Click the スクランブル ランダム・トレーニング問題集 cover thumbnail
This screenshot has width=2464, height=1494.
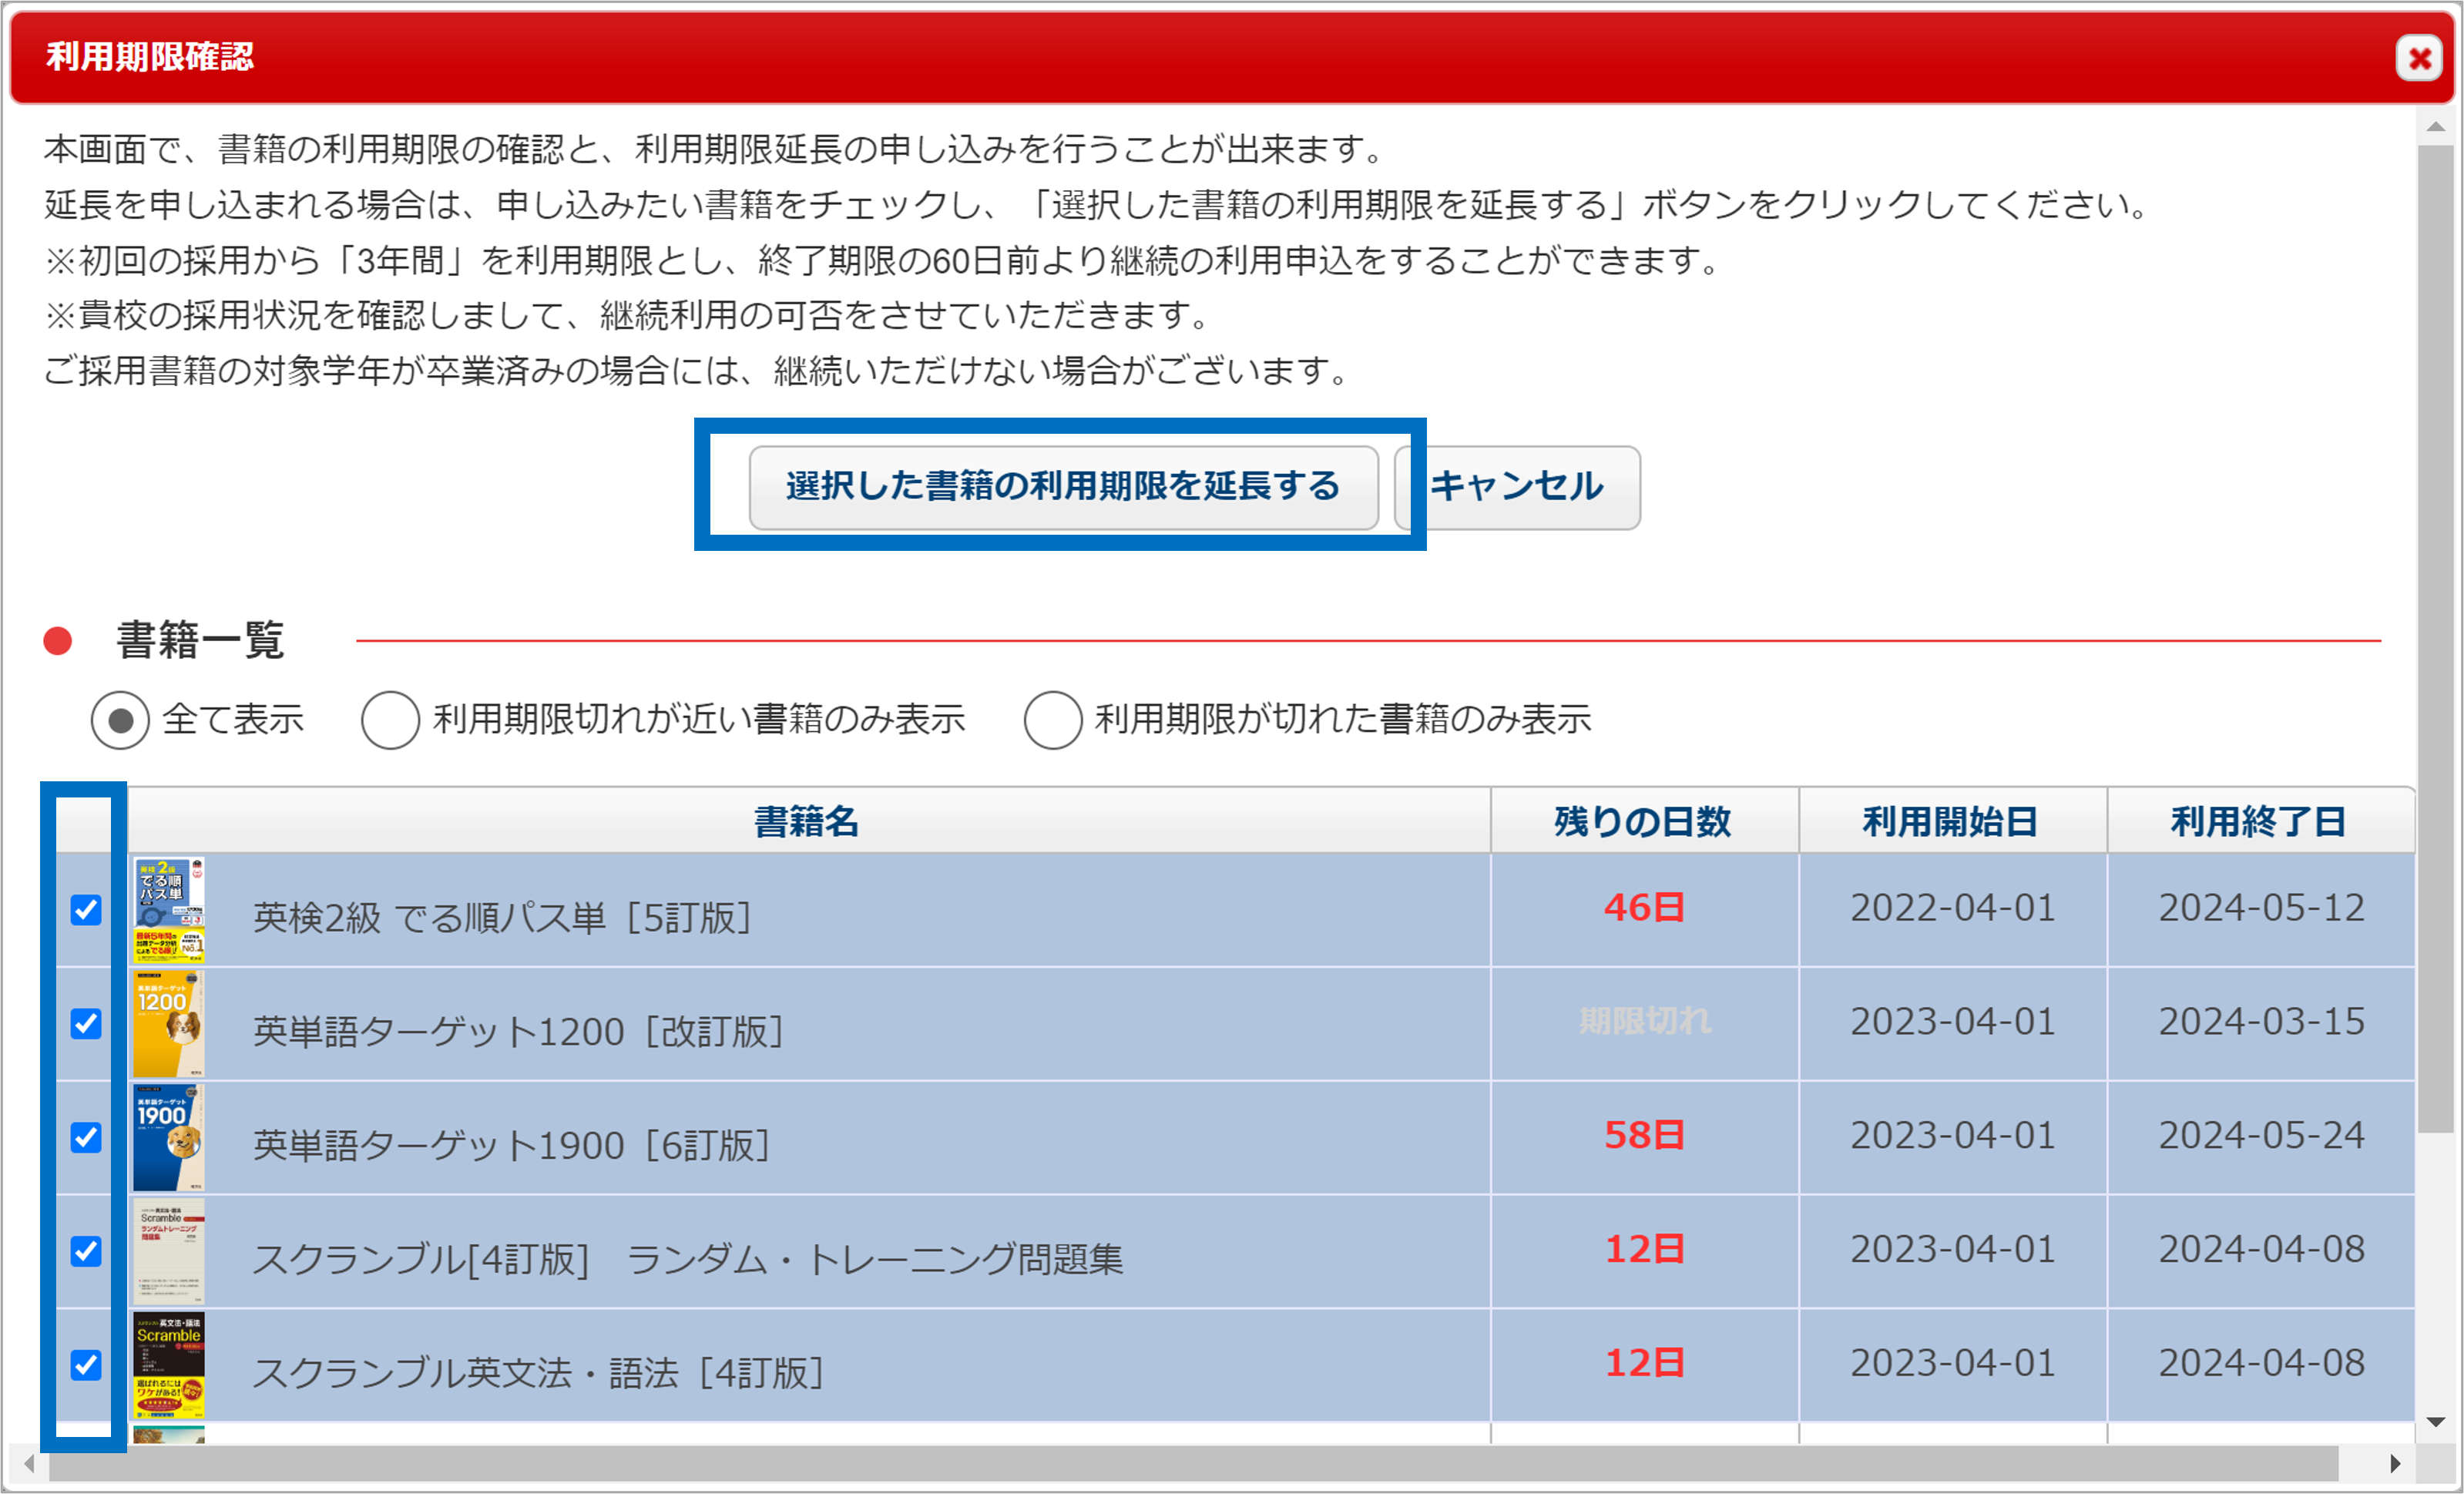pos(169,1251)
